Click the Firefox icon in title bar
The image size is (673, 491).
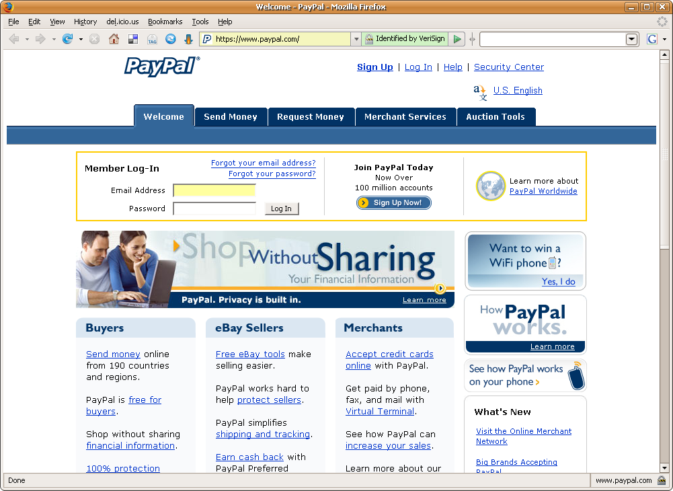(x=7, y=7)
